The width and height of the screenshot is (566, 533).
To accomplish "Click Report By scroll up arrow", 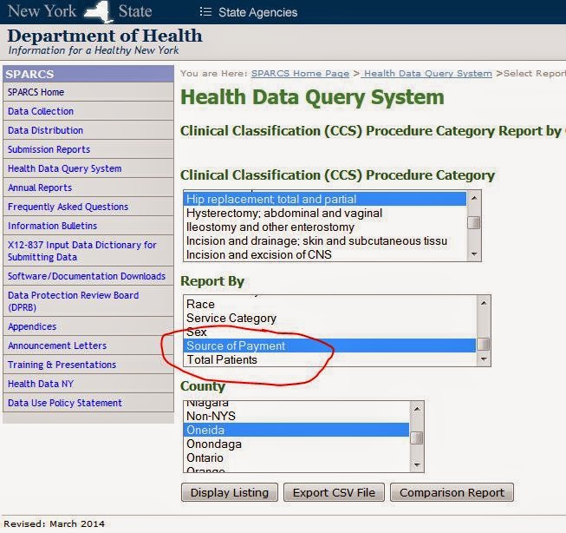I will pos(484,303).
